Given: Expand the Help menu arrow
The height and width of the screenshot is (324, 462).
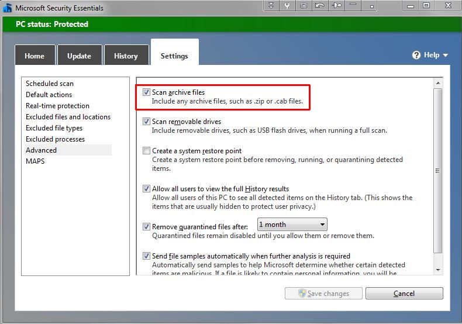Looking at the screenshot, I should click(x=445, y=56).
